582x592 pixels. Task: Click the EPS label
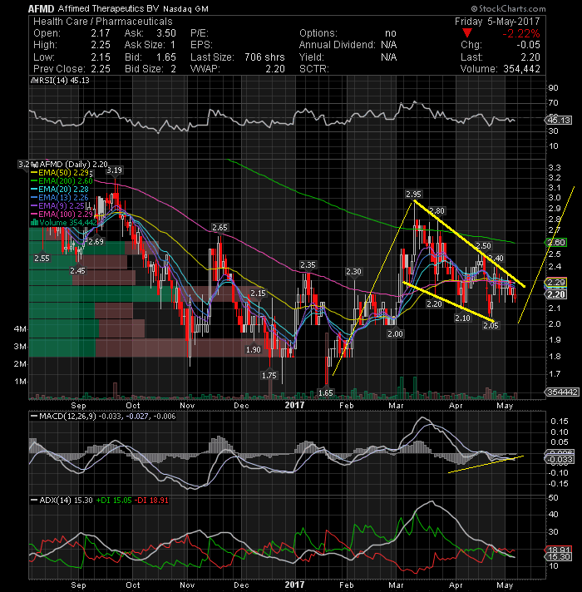coord(201,45)
